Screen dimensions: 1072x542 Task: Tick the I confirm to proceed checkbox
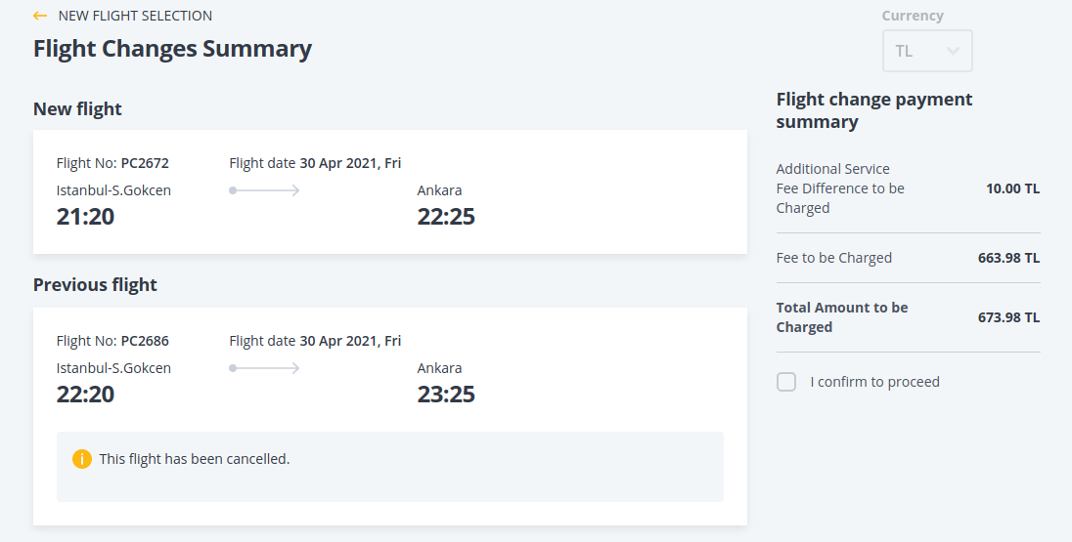coord(786,382)
